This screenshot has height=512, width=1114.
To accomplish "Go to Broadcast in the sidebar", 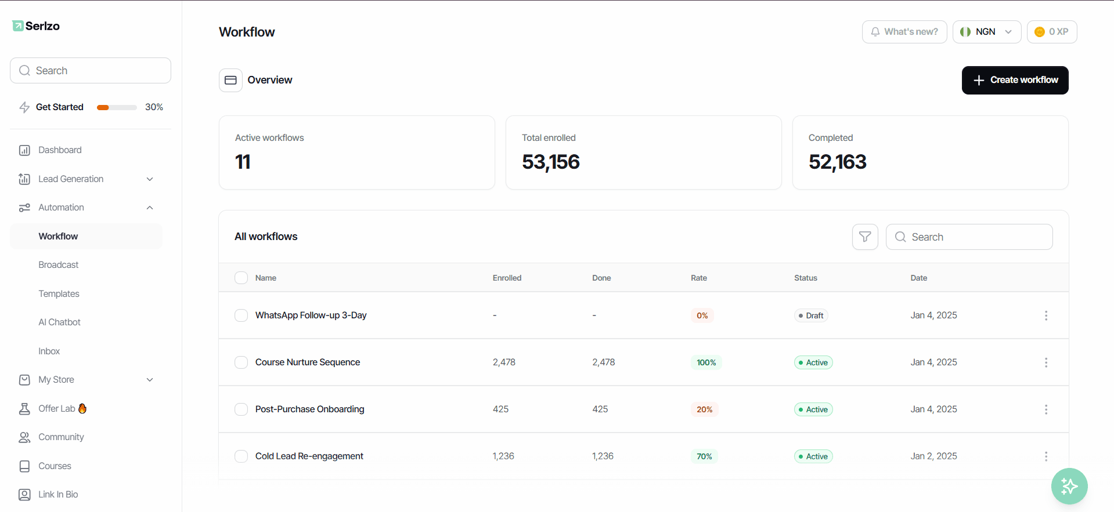I will 59,265.
